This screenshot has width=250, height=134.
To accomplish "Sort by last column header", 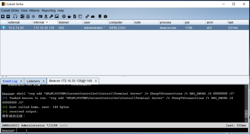I will [238, 23].
